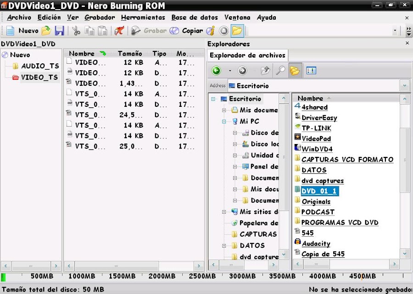This screenshot has width=413, height=294.
Task: Sort compilation files by Tamaño column
Action: [130, 53]
